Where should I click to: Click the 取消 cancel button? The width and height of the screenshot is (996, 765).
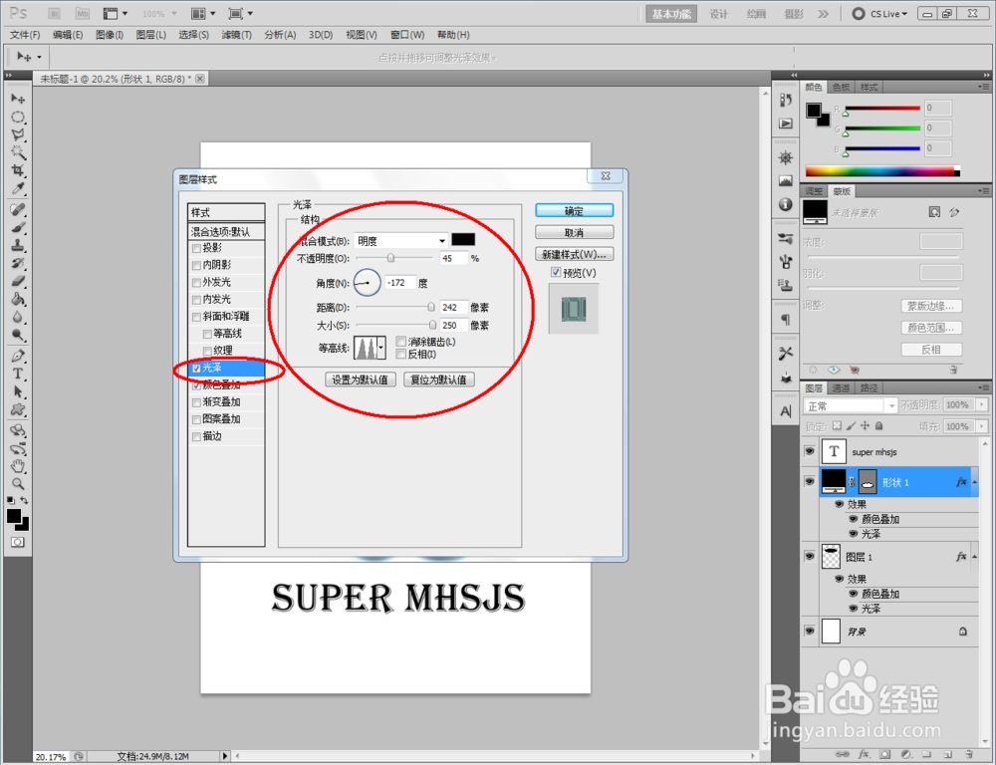tap(575, 232)
